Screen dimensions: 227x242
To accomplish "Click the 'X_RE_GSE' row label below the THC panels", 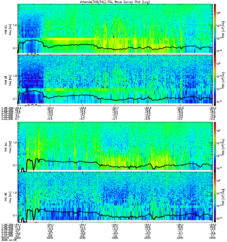I will coord(7,225).
